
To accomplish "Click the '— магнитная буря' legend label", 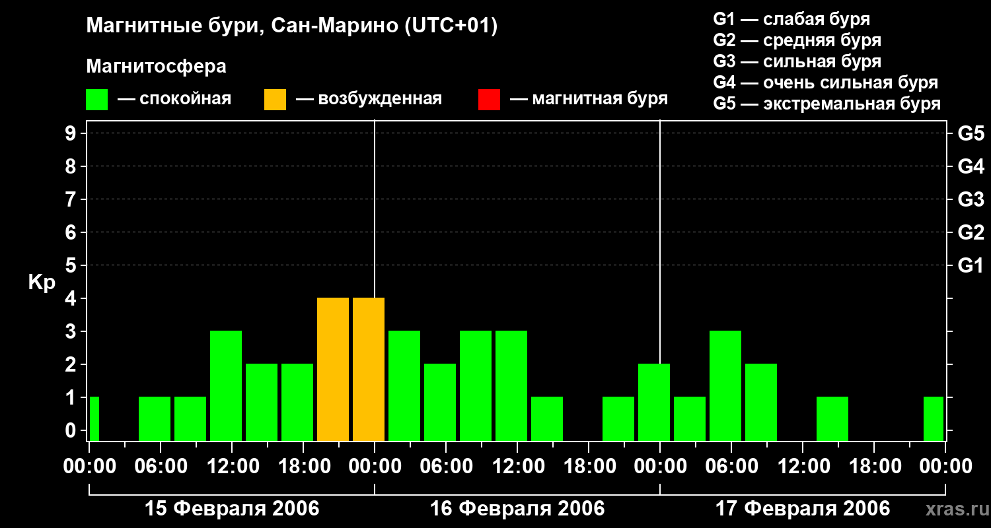I will [589, 99].
